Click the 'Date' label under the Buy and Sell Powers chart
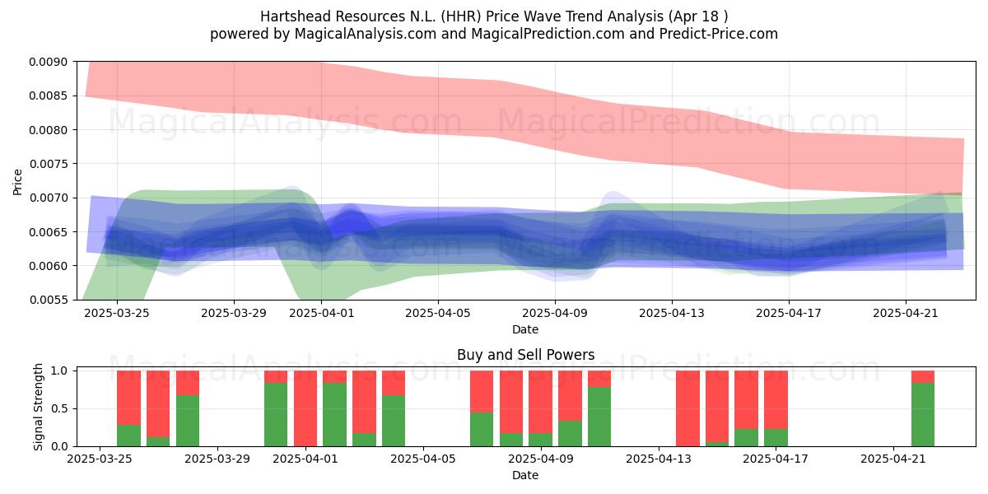Image resolution: width=988 pixels, height=494 pixels. pyautogui.click(x=525, y=475)
